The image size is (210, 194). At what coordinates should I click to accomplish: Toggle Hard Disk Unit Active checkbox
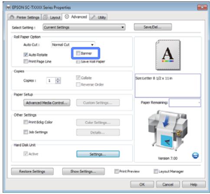[x=26, y=154]
